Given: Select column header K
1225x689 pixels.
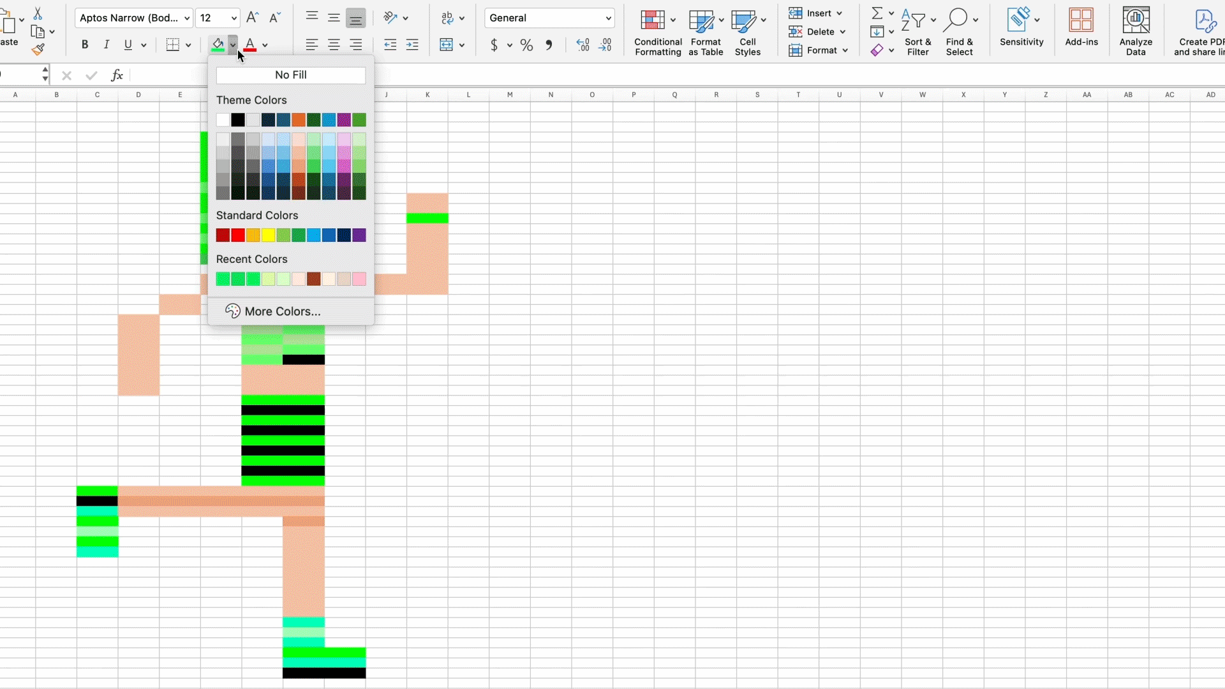Looking at the screenshot, I should point(427,94).
